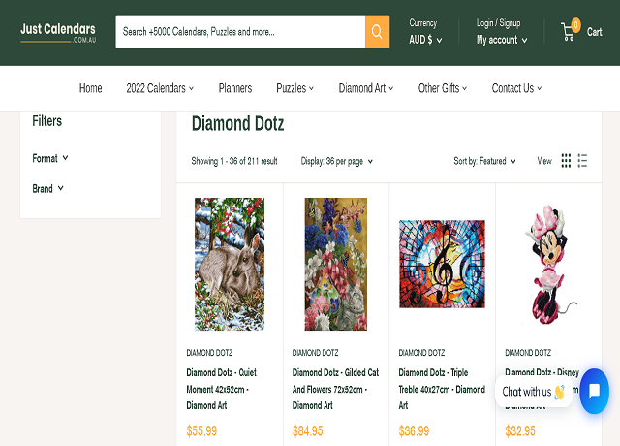
Task: Change the Display 36 per page setting
Action: coord(336,161)
